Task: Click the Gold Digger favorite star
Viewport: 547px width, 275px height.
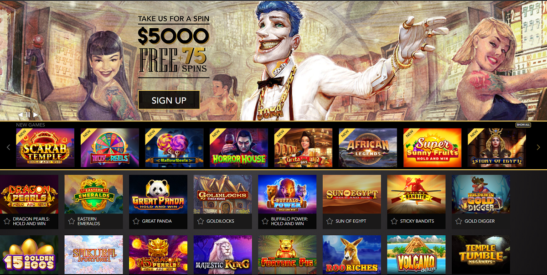Action: [459, 221]
